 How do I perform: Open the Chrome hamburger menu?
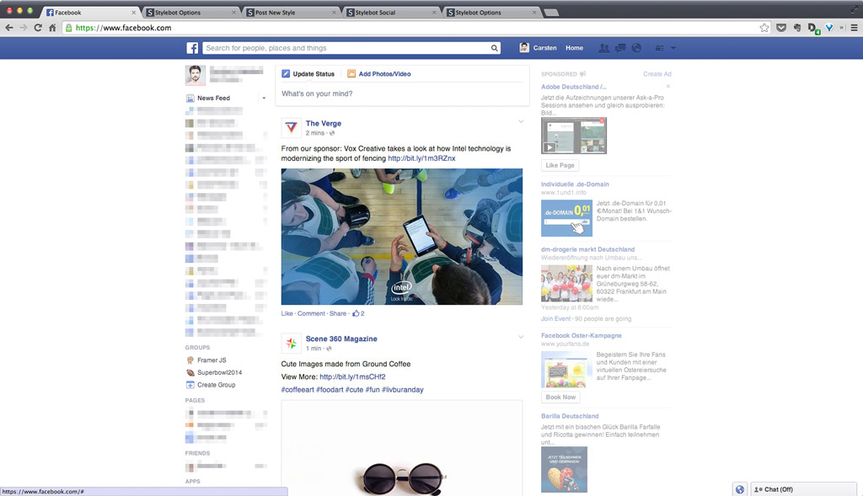click(855, 28)
